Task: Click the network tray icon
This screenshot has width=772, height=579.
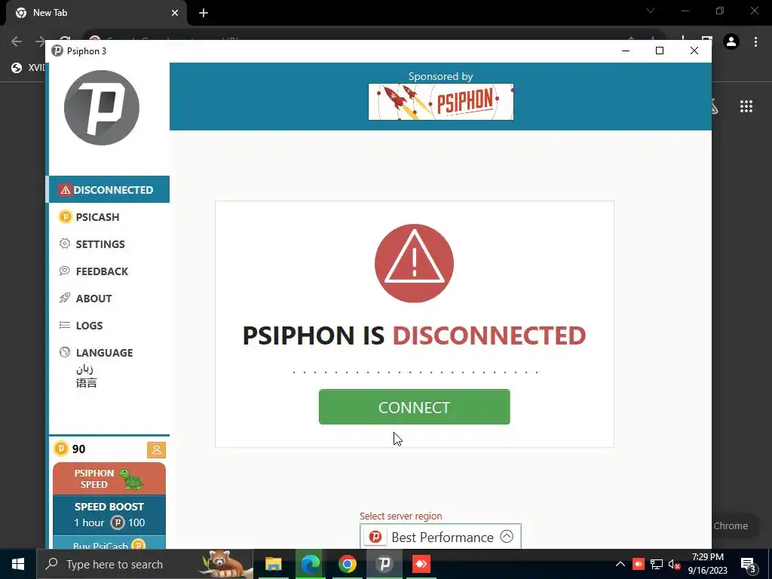Action: pos(657,564)
